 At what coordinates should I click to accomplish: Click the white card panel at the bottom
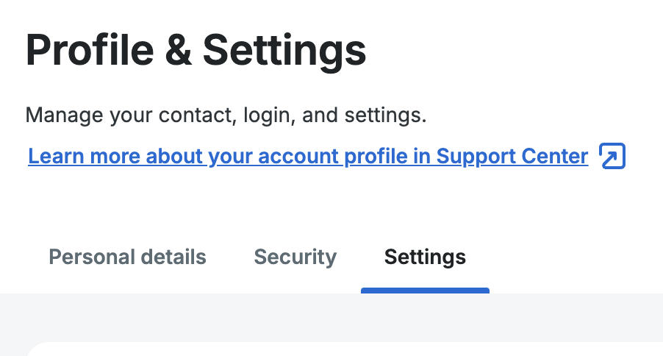coord(345,350)
